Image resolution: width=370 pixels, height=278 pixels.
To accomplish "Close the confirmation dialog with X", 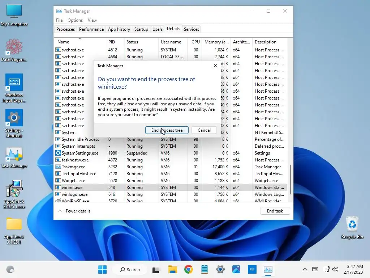I will [215, 66].
